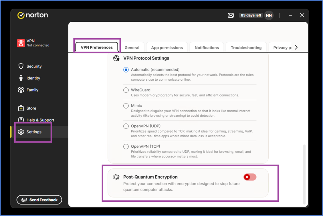
Task: Click the VPN Protocol Settings globe icon
Action: [x=116, y=58]
